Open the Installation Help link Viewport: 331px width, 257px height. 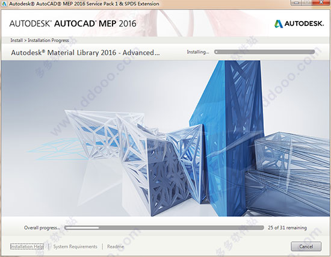pos(27,246)
